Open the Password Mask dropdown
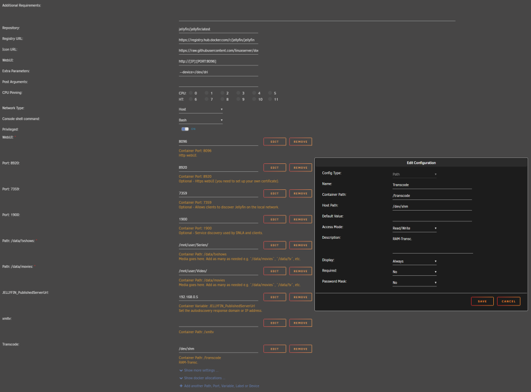The image size is (531, 392). click(415, 282)
